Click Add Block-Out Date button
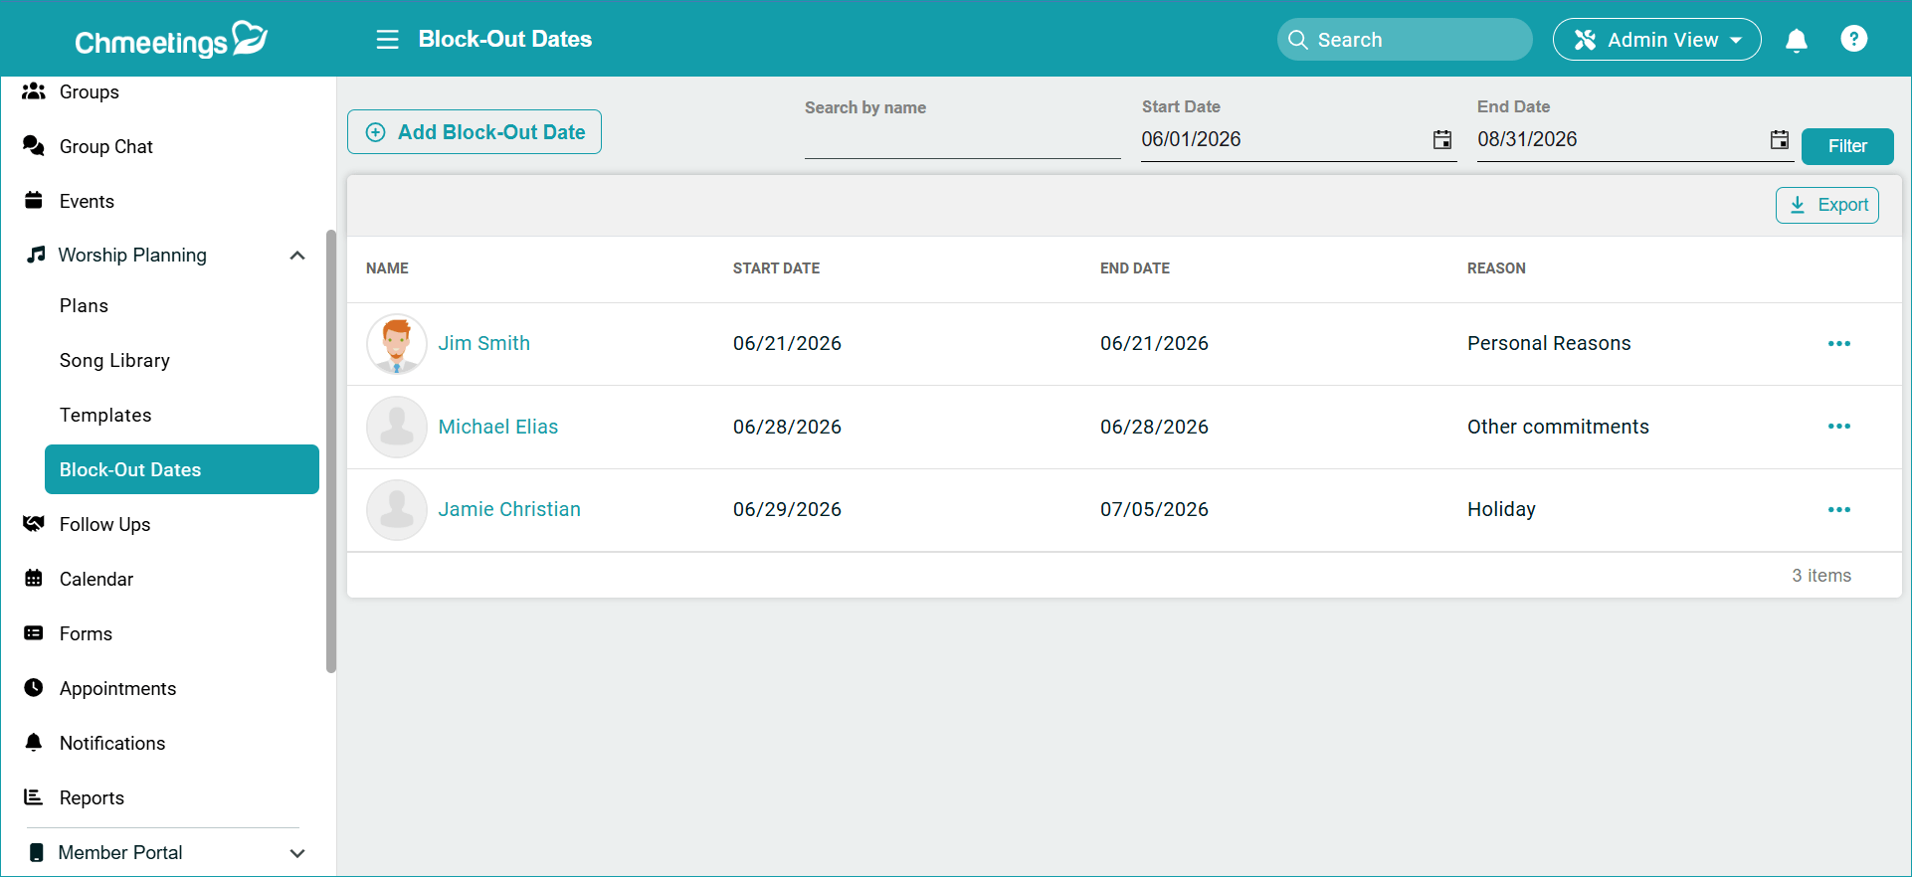Viewport: 1912px width, 877px height. tap(475, 132)
